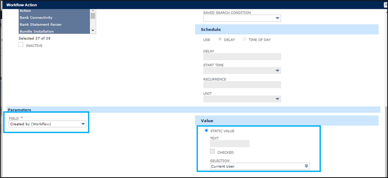Screen dimensions: 388x178
Task: Close the Workflow Action dialog
Action: tap(386, 5)
